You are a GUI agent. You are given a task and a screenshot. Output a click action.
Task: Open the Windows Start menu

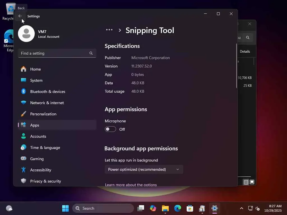pyautogui.click(x=65, y=208)
